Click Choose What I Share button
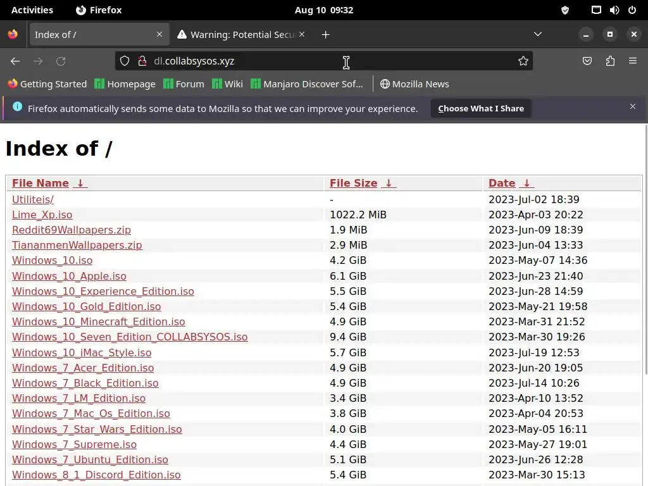 481,108
